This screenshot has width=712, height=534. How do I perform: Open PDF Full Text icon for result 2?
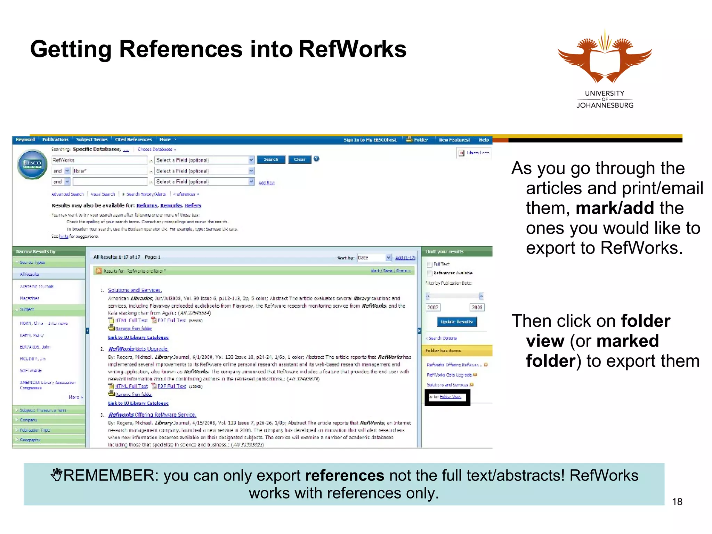click(x=154, y=386)
